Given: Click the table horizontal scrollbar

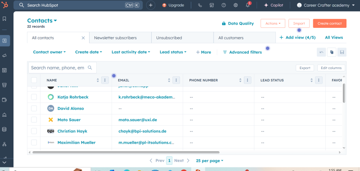Looking at the screenshot, I should tap(126, 152).
